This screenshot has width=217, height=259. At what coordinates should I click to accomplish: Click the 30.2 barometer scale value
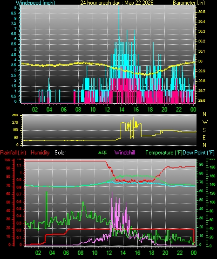[x=202, y=41]
